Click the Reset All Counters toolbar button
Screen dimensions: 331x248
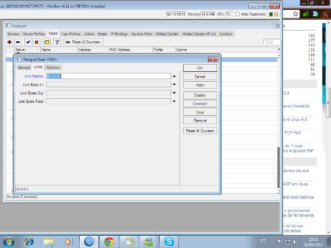(83, 42)
